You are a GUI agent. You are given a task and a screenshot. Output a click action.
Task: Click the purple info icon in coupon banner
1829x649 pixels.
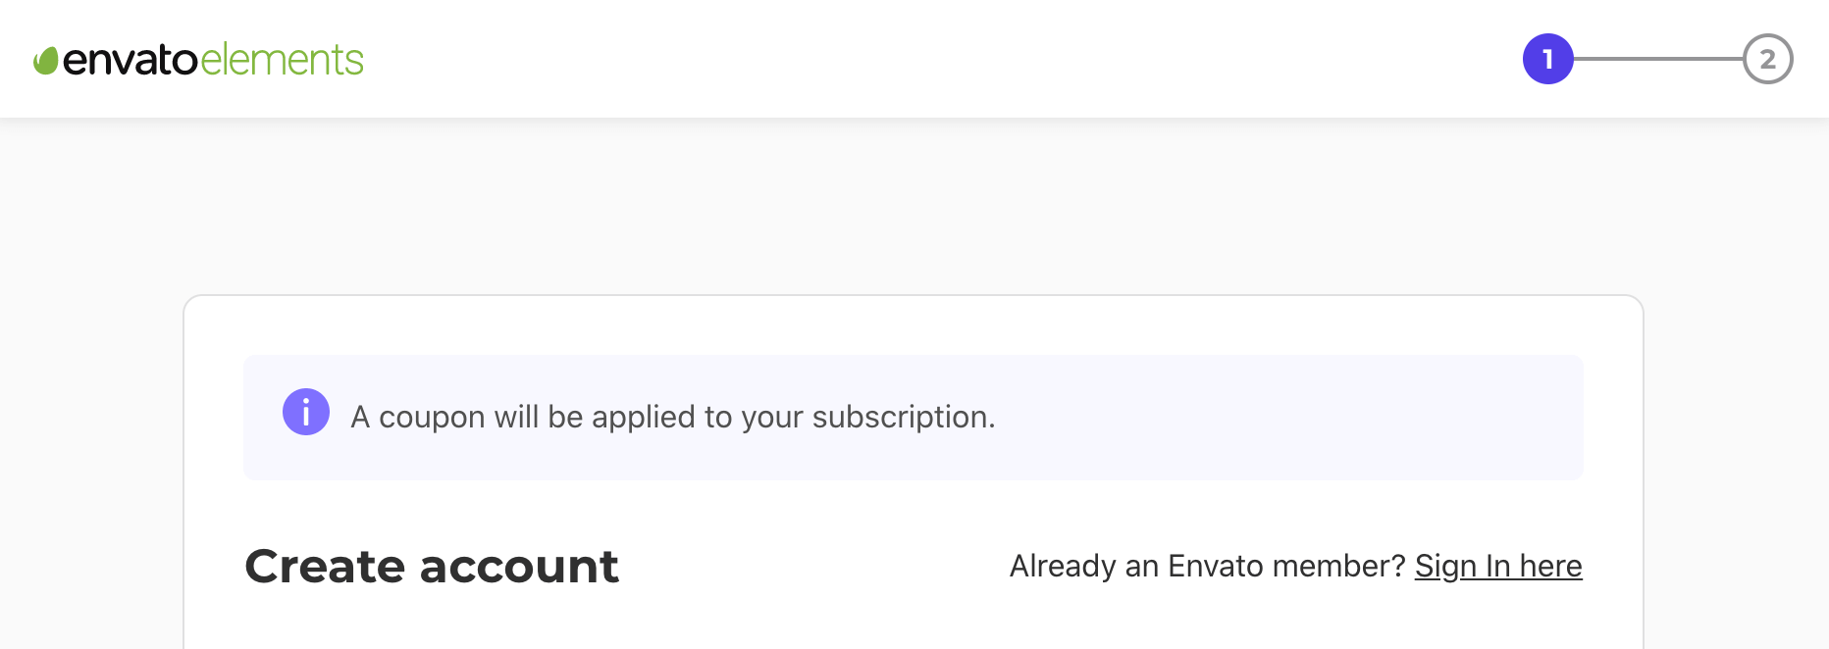[x=306, y=412]
